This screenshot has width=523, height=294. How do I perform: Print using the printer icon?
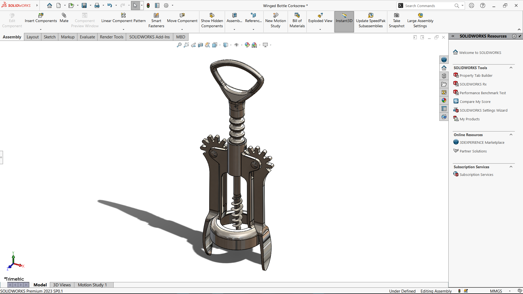(97, 5)
